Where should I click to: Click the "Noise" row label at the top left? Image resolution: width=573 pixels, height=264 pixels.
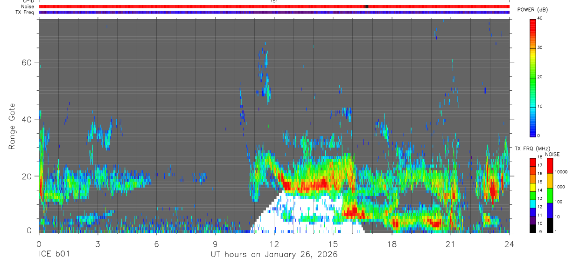(28, 7)
